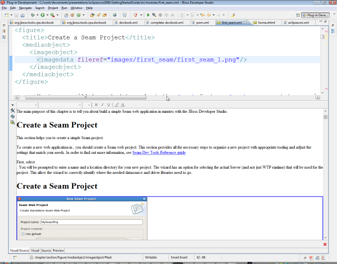Screen dimensions: 337x264
Task: Toggle Bold formatting button
Action: [96, 105]
